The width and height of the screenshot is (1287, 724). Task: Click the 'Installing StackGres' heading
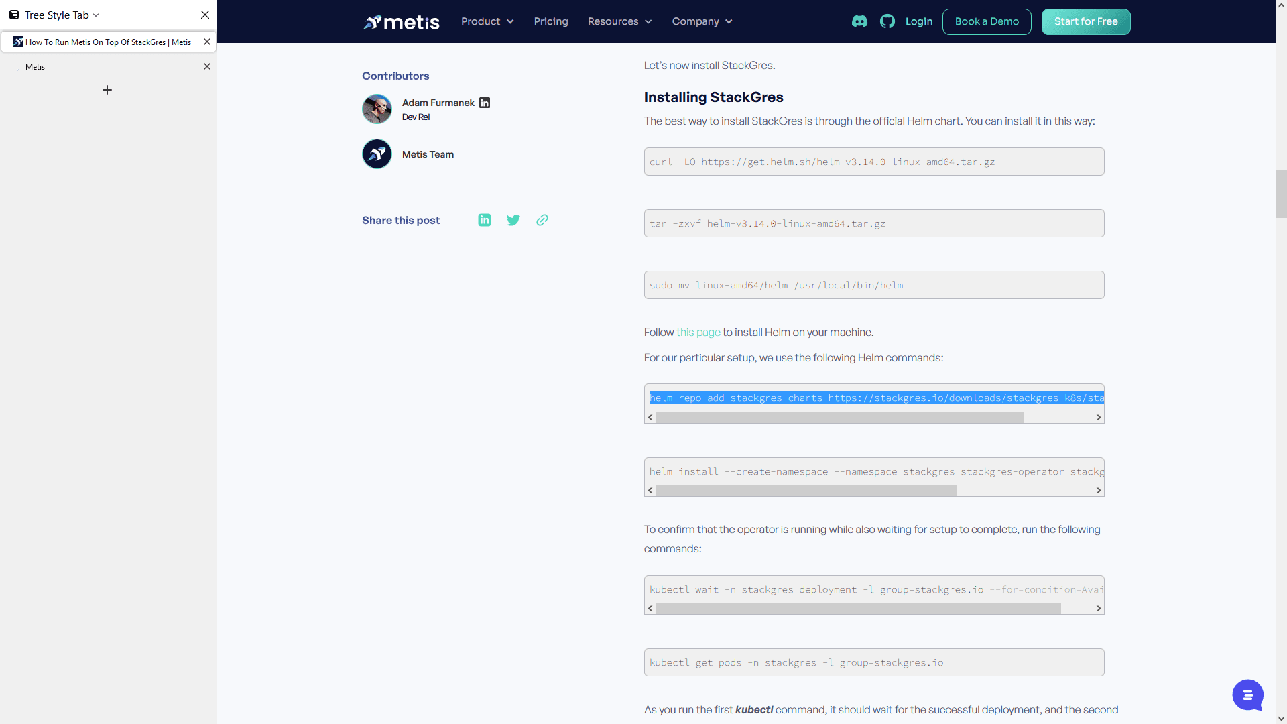[x=713, y=97]
